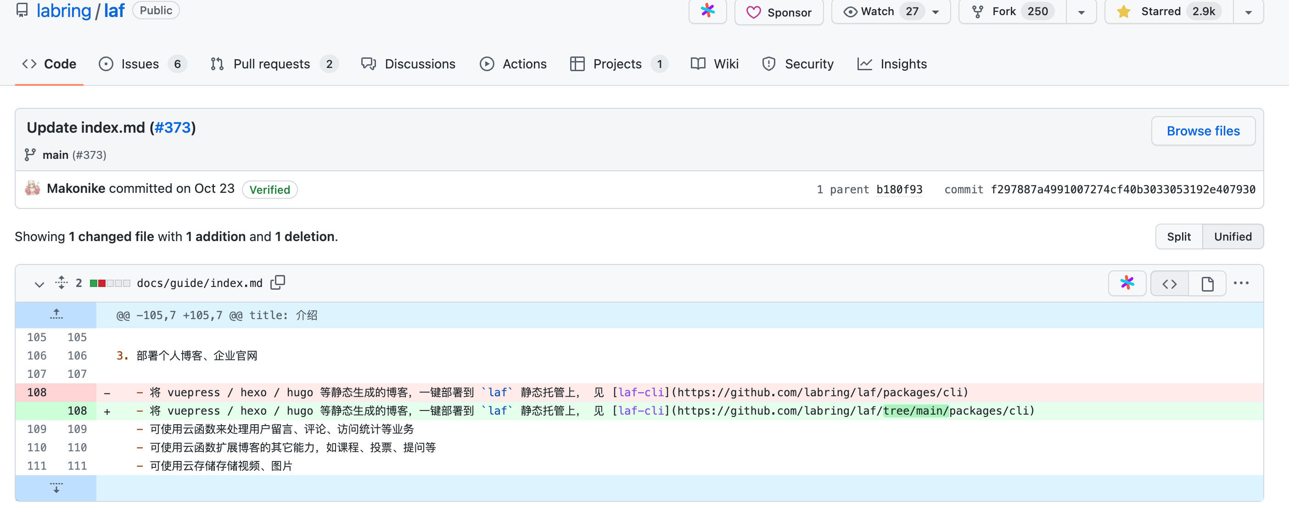The image size is (1289, 517).
Task: Open the Watch notifications dropdown arrow
Action: click(x=936, y=12)
